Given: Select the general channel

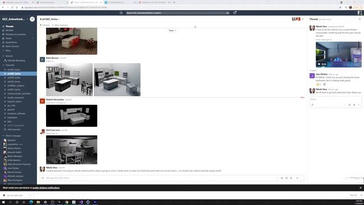Looking at the screenshot, I should [x=11, y=109].
